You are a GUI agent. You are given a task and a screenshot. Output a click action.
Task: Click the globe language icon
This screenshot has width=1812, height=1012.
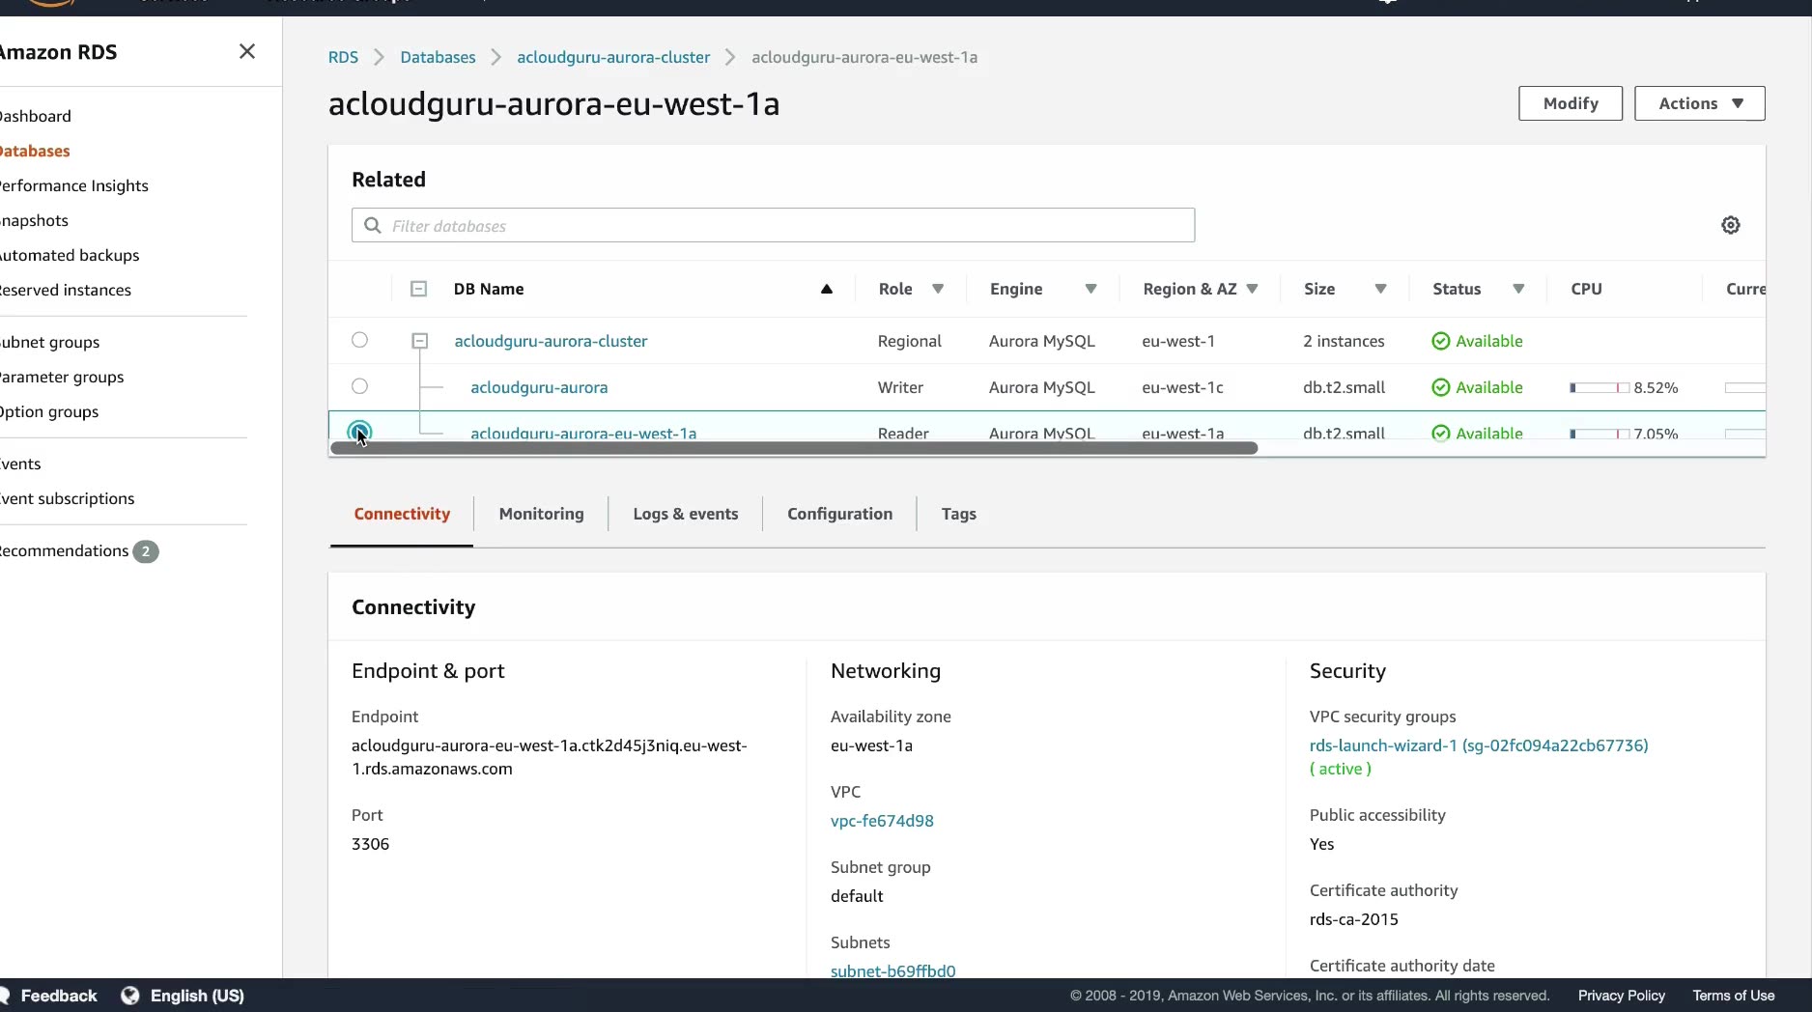click(x=130, y=996)
